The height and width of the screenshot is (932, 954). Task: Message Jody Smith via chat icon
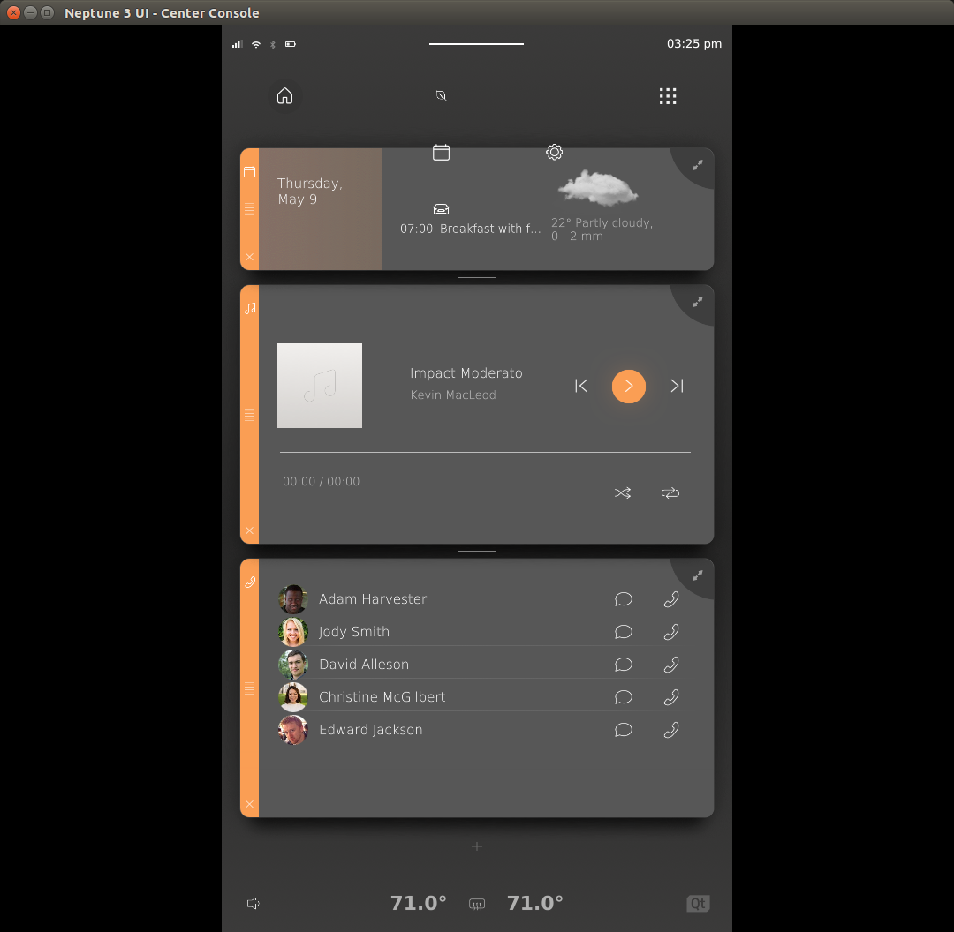(624, 632)
